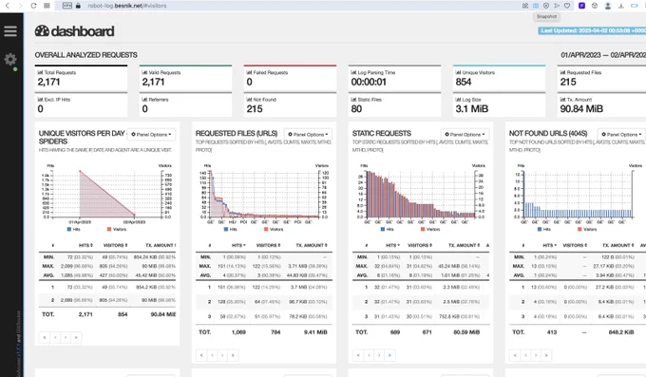Sort Requested Files table by Tx. Amount column
Image resolution: width=646 pixels, height=377 pixels.
312,245
